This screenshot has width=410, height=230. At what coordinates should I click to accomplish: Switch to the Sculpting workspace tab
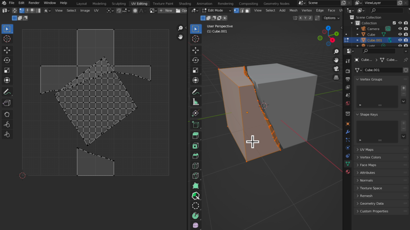119,4
